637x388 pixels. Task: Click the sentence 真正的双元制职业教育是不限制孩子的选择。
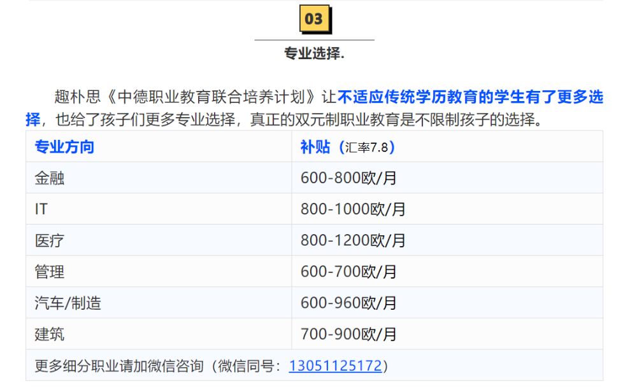tap(397, 120)
